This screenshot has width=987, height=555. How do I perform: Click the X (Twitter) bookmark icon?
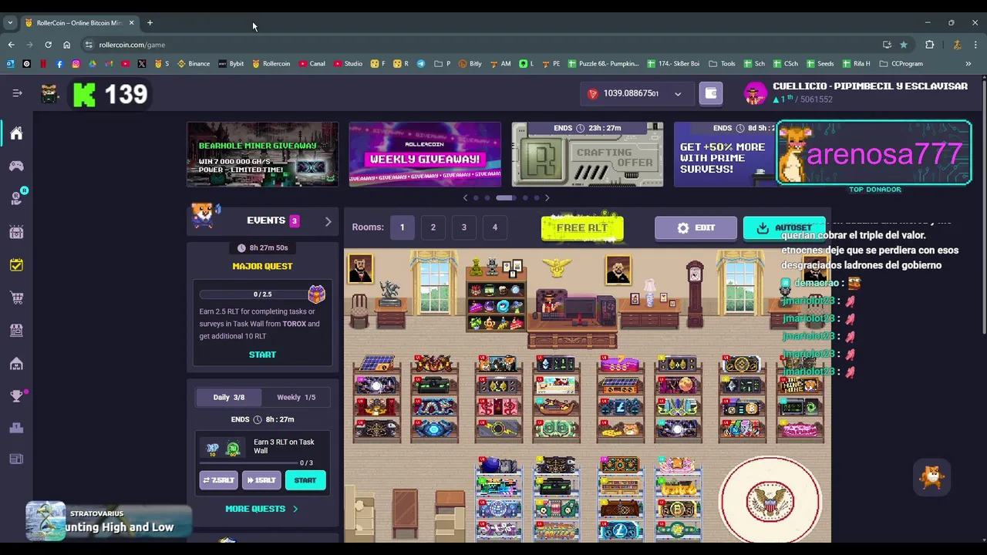pos(141,63)
